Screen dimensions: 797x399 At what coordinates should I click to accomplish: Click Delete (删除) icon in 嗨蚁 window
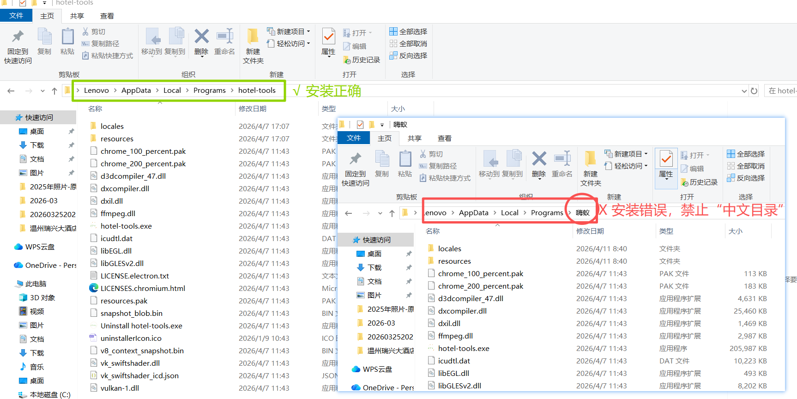539,159
